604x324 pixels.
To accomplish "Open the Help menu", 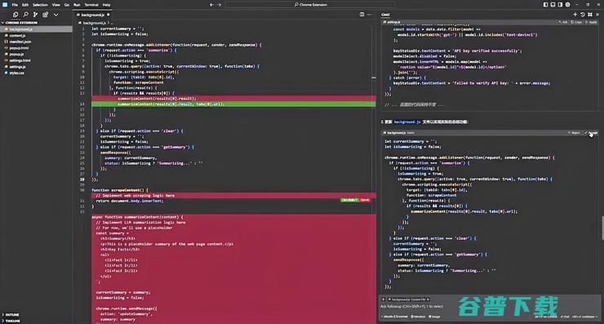I will (x=106, y=5).
